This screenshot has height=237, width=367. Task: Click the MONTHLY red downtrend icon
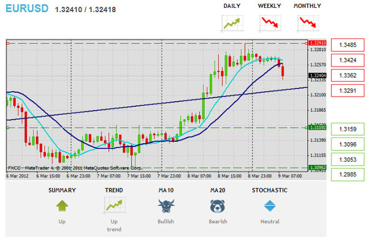(x=308, y=23)
